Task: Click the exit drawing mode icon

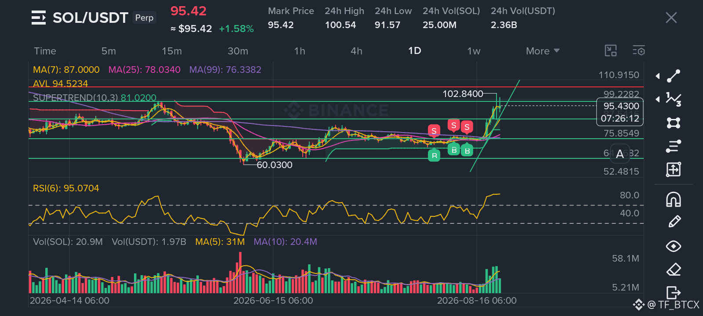Action: pos(674,292)
